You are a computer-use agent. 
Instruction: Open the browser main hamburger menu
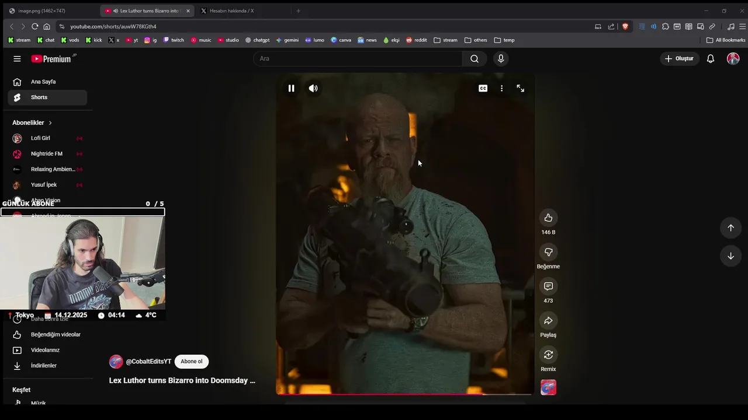tap(742, 26)
